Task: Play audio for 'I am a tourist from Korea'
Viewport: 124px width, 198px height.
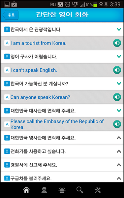Action: (x=117, y=43)
